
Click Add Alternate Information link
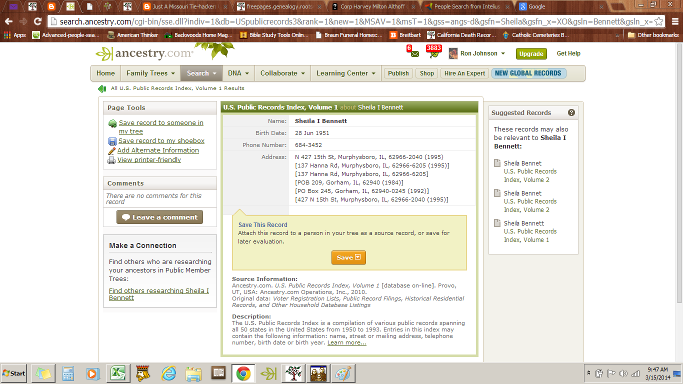coord(158,150)
